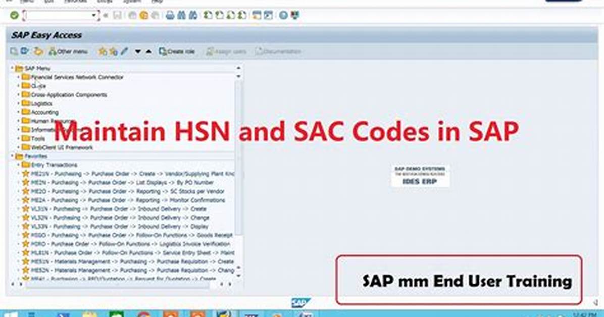This screenshot has height=317, width=604.
Task: Click the Generate Shortcut icon
Action: pyautogui.click(x=269, y=16)
